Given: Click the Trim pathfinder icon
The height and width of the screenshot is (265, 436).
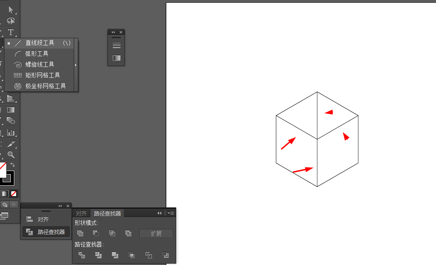Looking at the screenshot, I should pos(98,255).
